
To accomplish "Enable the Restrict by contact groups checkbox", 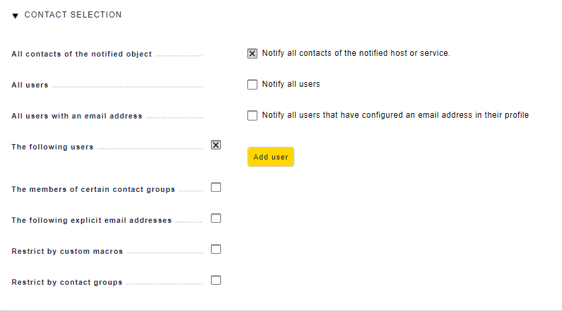I will click(216, 280).
